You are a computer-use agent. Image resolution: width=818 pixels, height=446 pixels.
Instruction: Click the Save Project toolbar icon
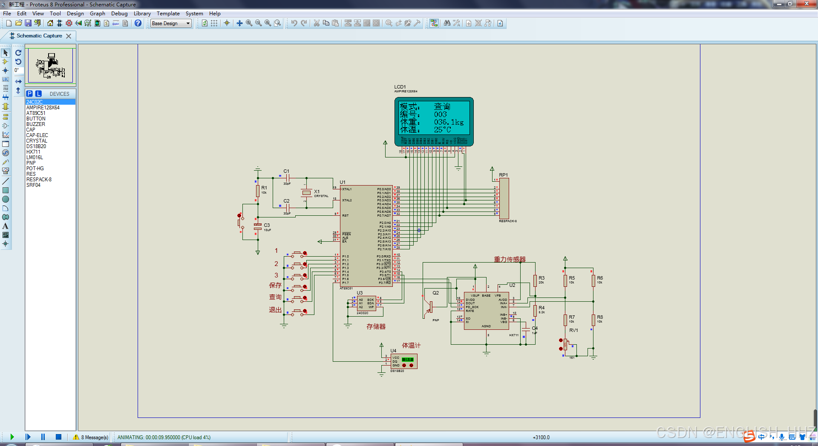tap(28, 23)
